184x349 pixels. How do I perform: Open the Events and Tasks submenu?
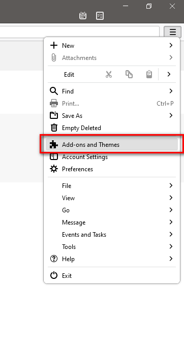click(x=112, y=235)
